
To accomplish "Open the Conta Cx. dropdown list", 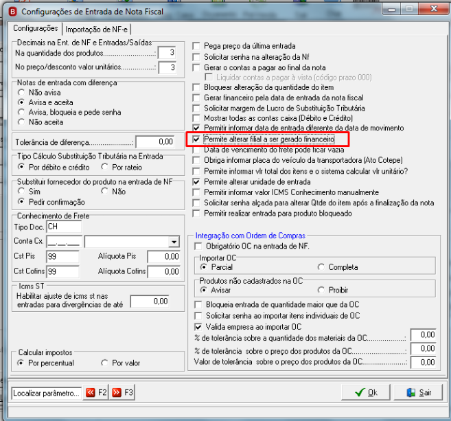I will [x=174, y=242].
